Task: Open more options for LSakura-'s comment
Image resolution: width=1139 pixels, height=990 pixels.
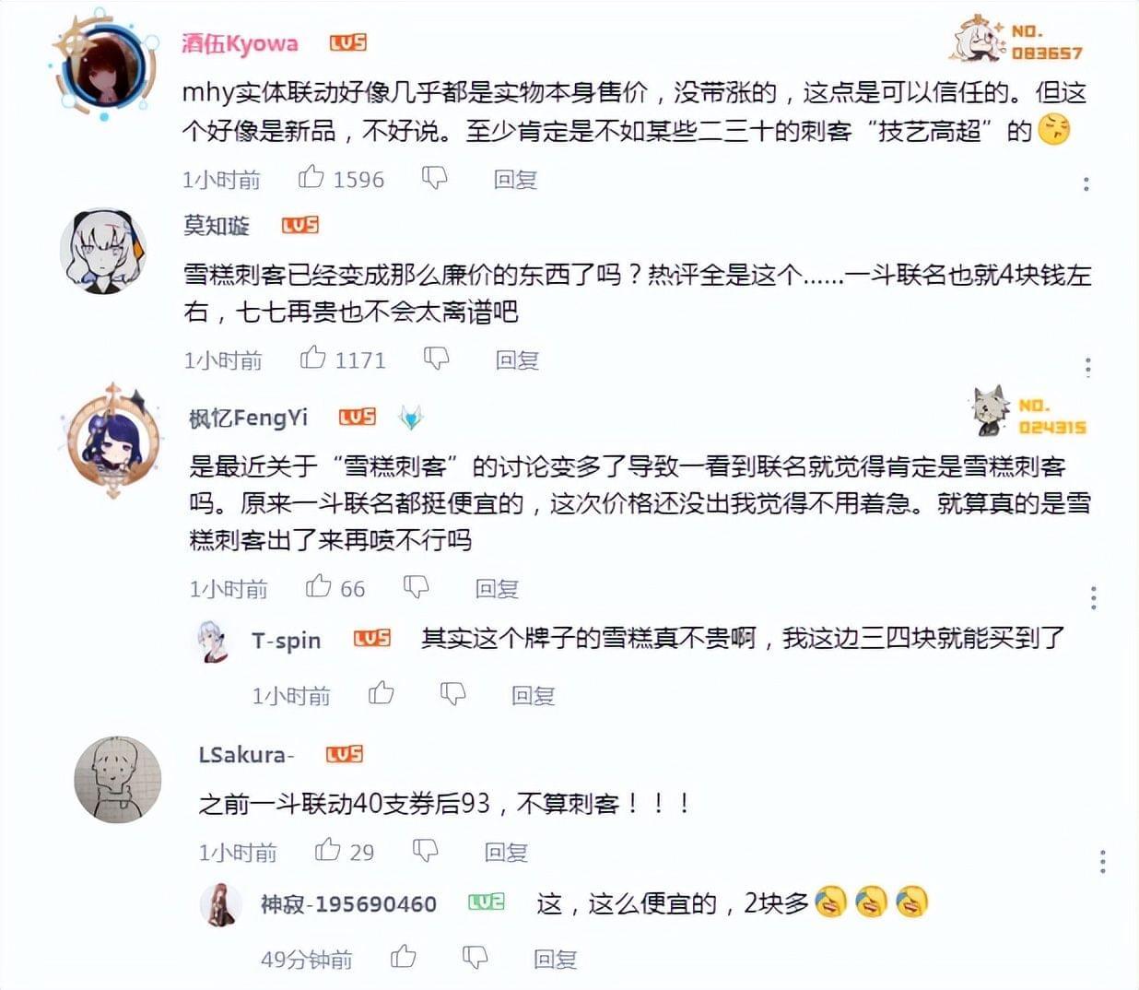Action: tap(1103, 862)
